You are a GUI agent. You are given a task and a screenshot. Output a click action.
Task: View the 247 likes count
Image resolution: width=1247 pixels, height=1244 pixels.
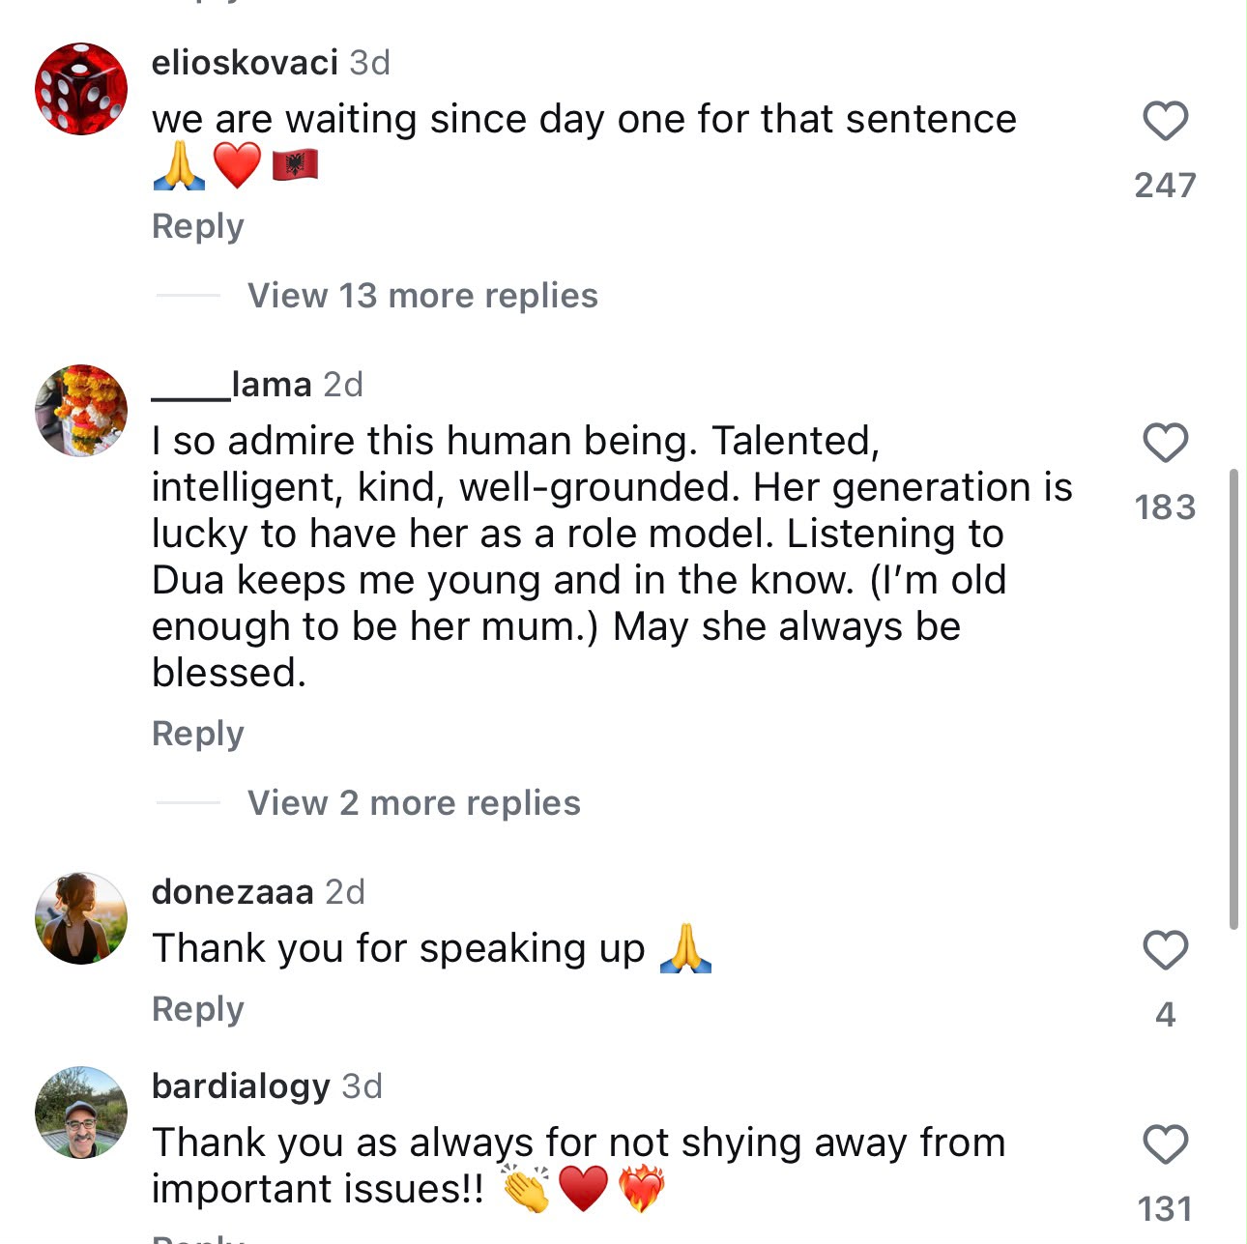[1165, 185]
